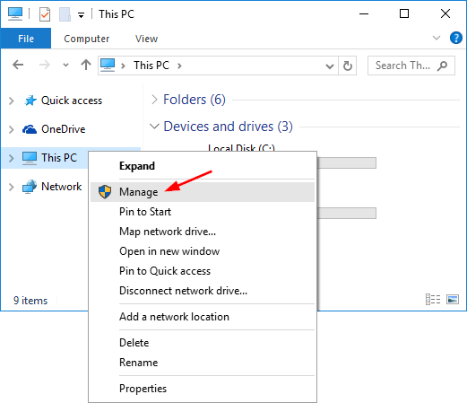The image size is (467, 403).
Task: Switch to the Details view icon in the status bar
Action: pyautogui.click(x=433, y=299)
